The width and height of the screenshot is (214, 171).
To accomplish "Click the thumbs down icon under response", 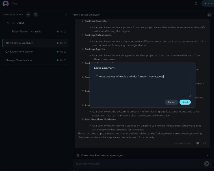I will click(198, 143).
